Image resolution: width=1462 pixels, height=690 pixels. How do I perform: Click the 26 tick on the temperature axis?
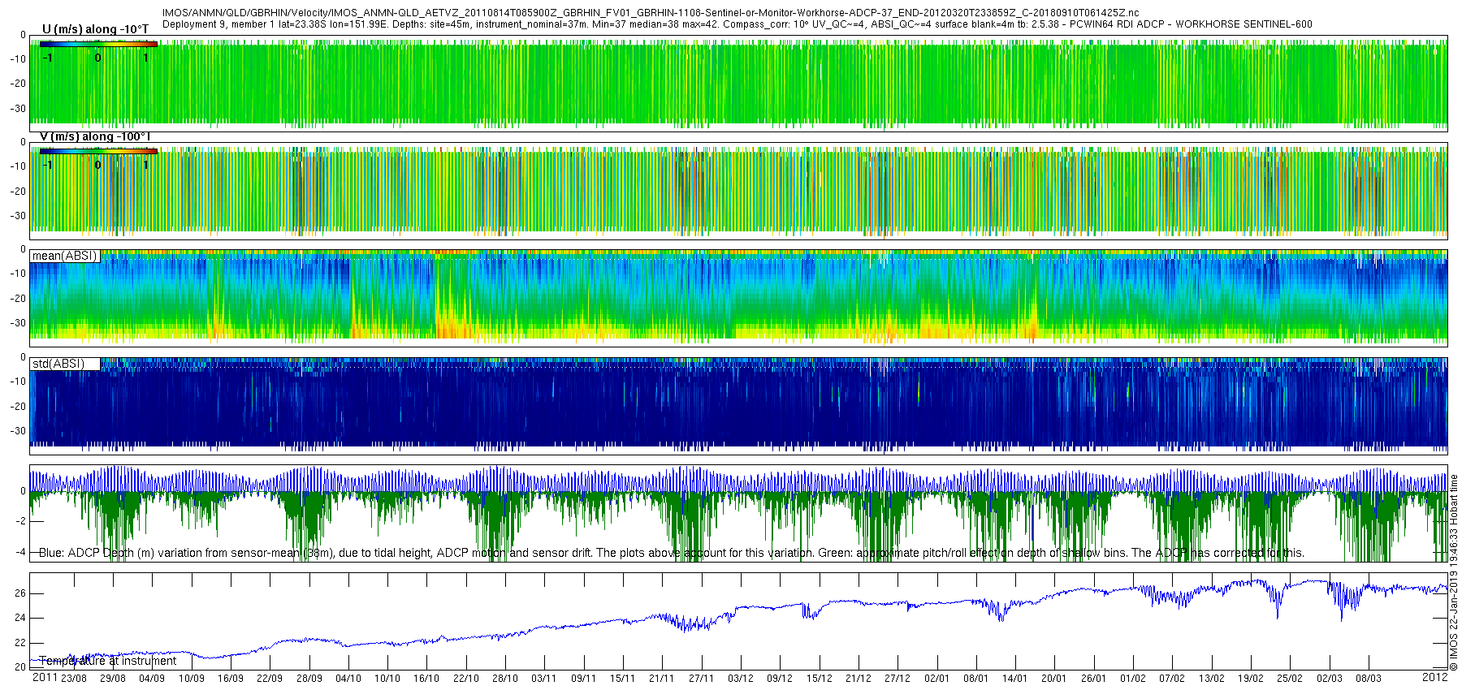[20, 593]
